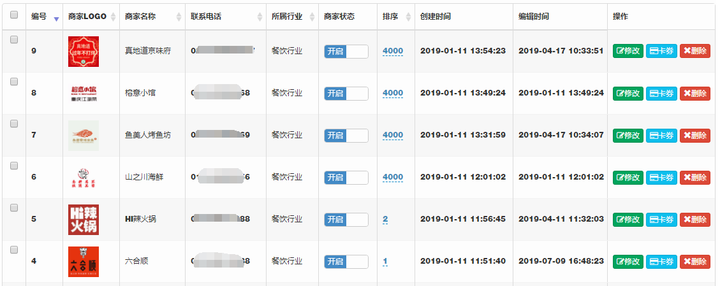Edit sort value 4000 for 山之川海鲜
The height and width of the screenshot is (286, 720).
(393, 177)
